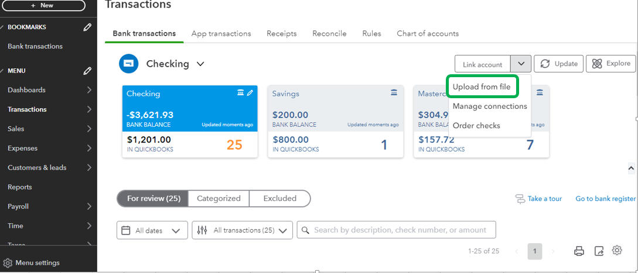Choose Upload from file menu option
Screen dimensions: 638x273
482,87
